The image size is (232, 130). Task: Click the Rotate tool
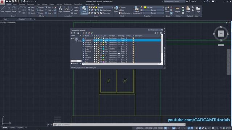(x=40, y=7)
